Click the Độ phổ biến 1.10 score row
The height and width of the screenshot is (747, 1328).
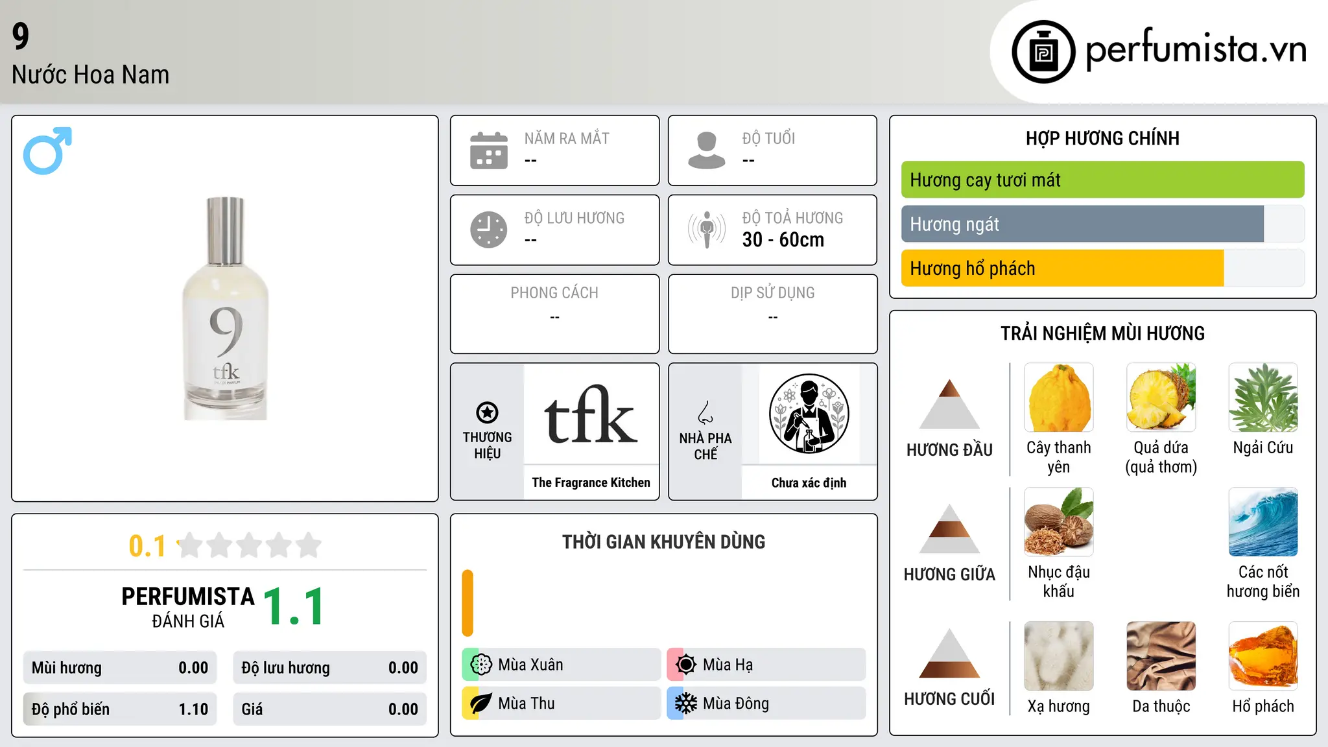pyautogui.click(x=120, y=709)
